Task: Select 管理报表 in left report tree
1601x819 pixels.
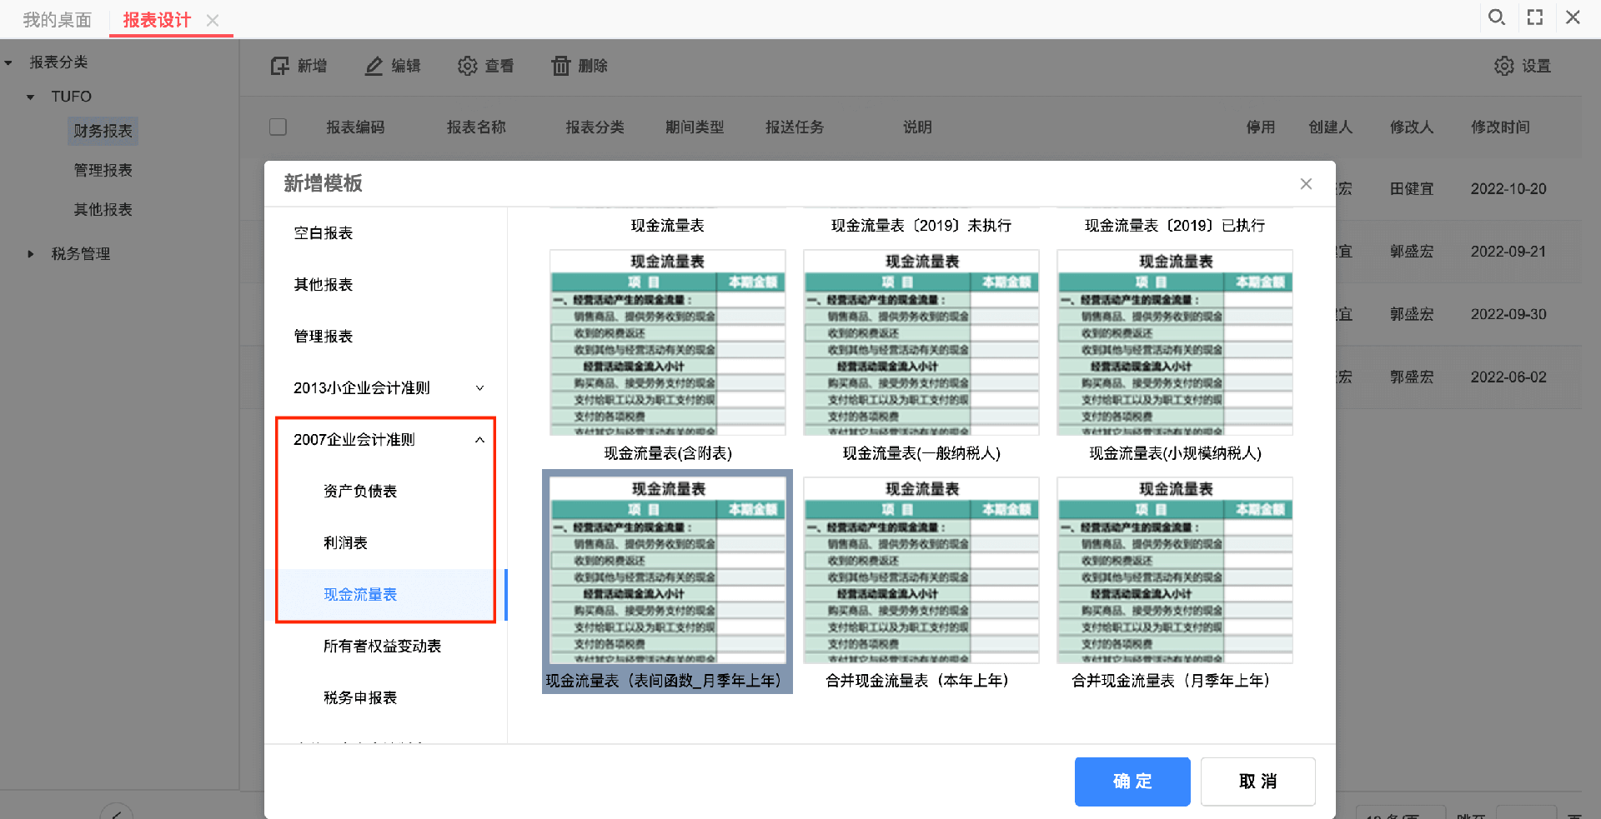Action: point(103,171)
